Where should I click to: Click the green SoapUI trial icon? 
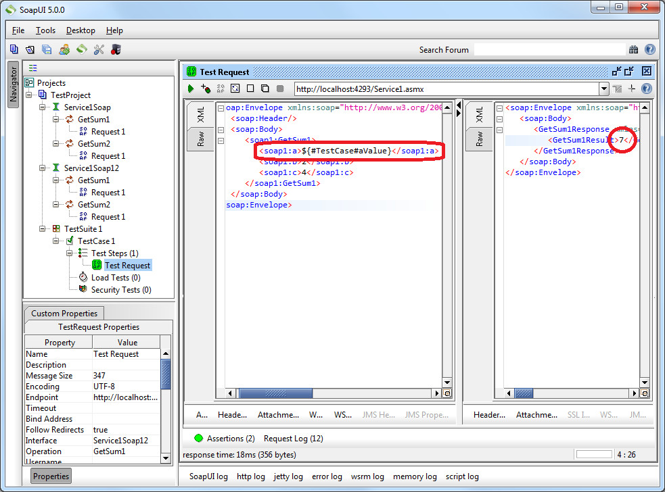click(x=81, y=49)
